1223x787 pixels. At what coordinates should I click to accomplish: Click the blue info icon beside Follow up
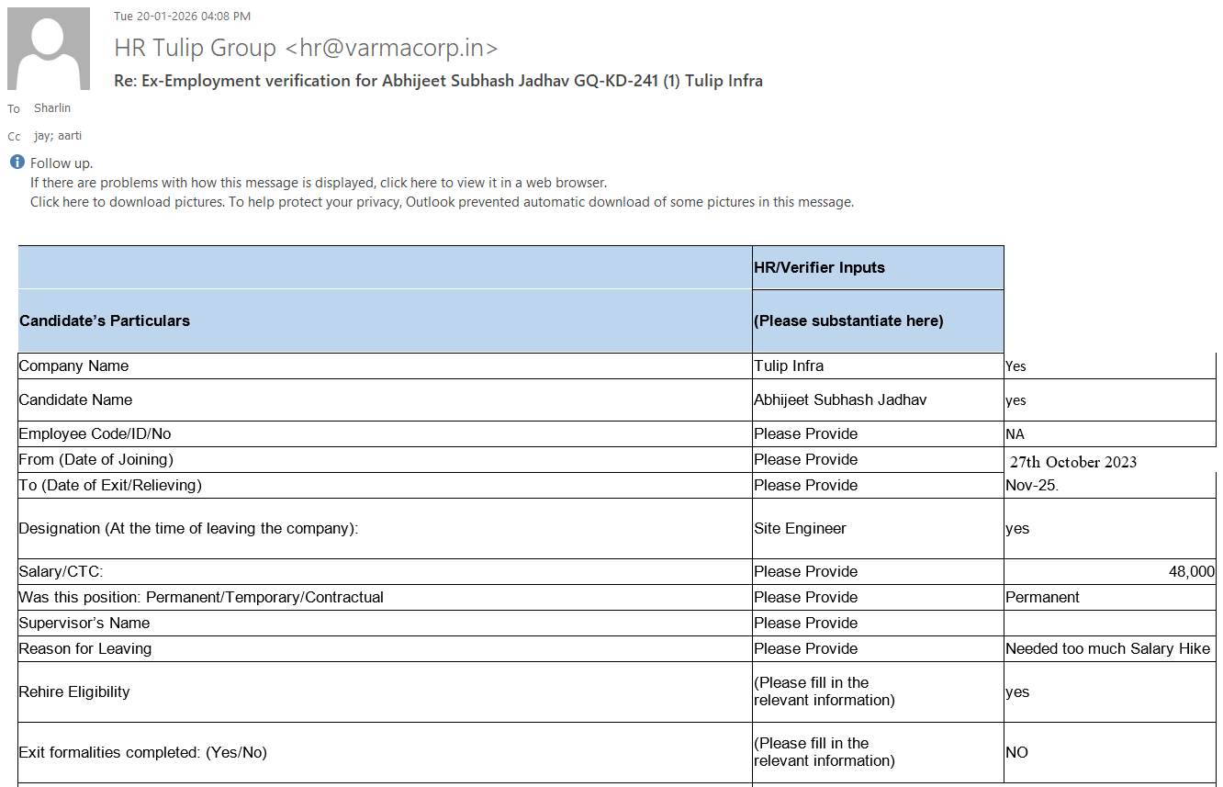coord(17,163)
